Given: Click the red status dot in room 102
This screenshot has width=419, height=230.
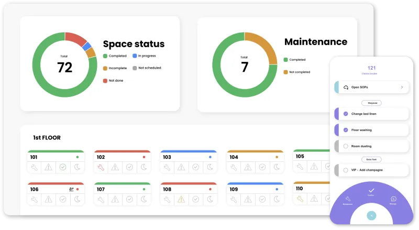Looking at the screenshot, I should click(144, 157).
